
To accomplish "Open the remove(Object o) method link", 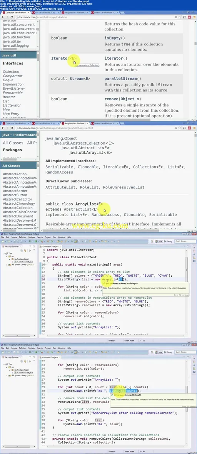I will tap(123, 99).
